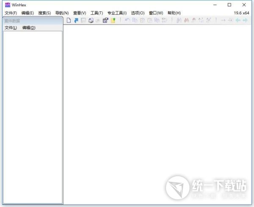The width and height of the screenshot is (254, 207).
Task: Open the case data panel 文件(L) menu
Action: pos(11,27)
